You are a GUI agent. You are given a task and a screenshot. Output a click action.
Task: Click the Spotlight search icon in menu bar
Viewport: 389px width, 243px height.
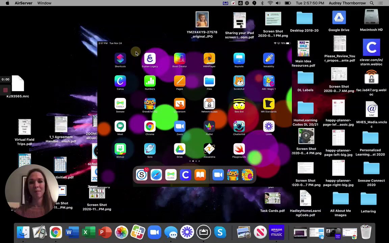tap(372, 3)
